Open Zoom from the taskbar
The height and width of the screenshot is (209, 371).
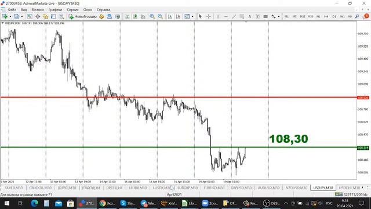[210, 203]
